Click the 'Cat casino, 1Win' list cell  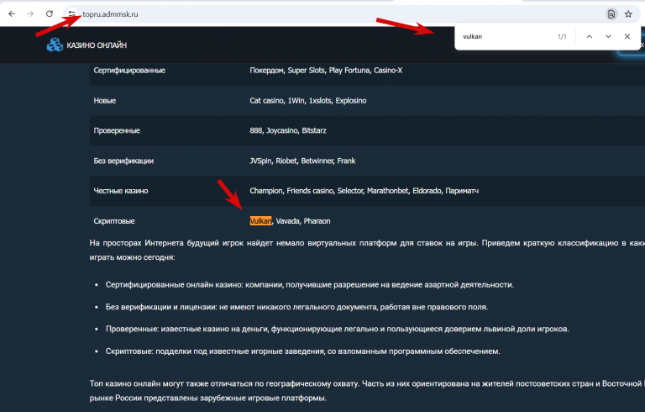coord(307,101)
